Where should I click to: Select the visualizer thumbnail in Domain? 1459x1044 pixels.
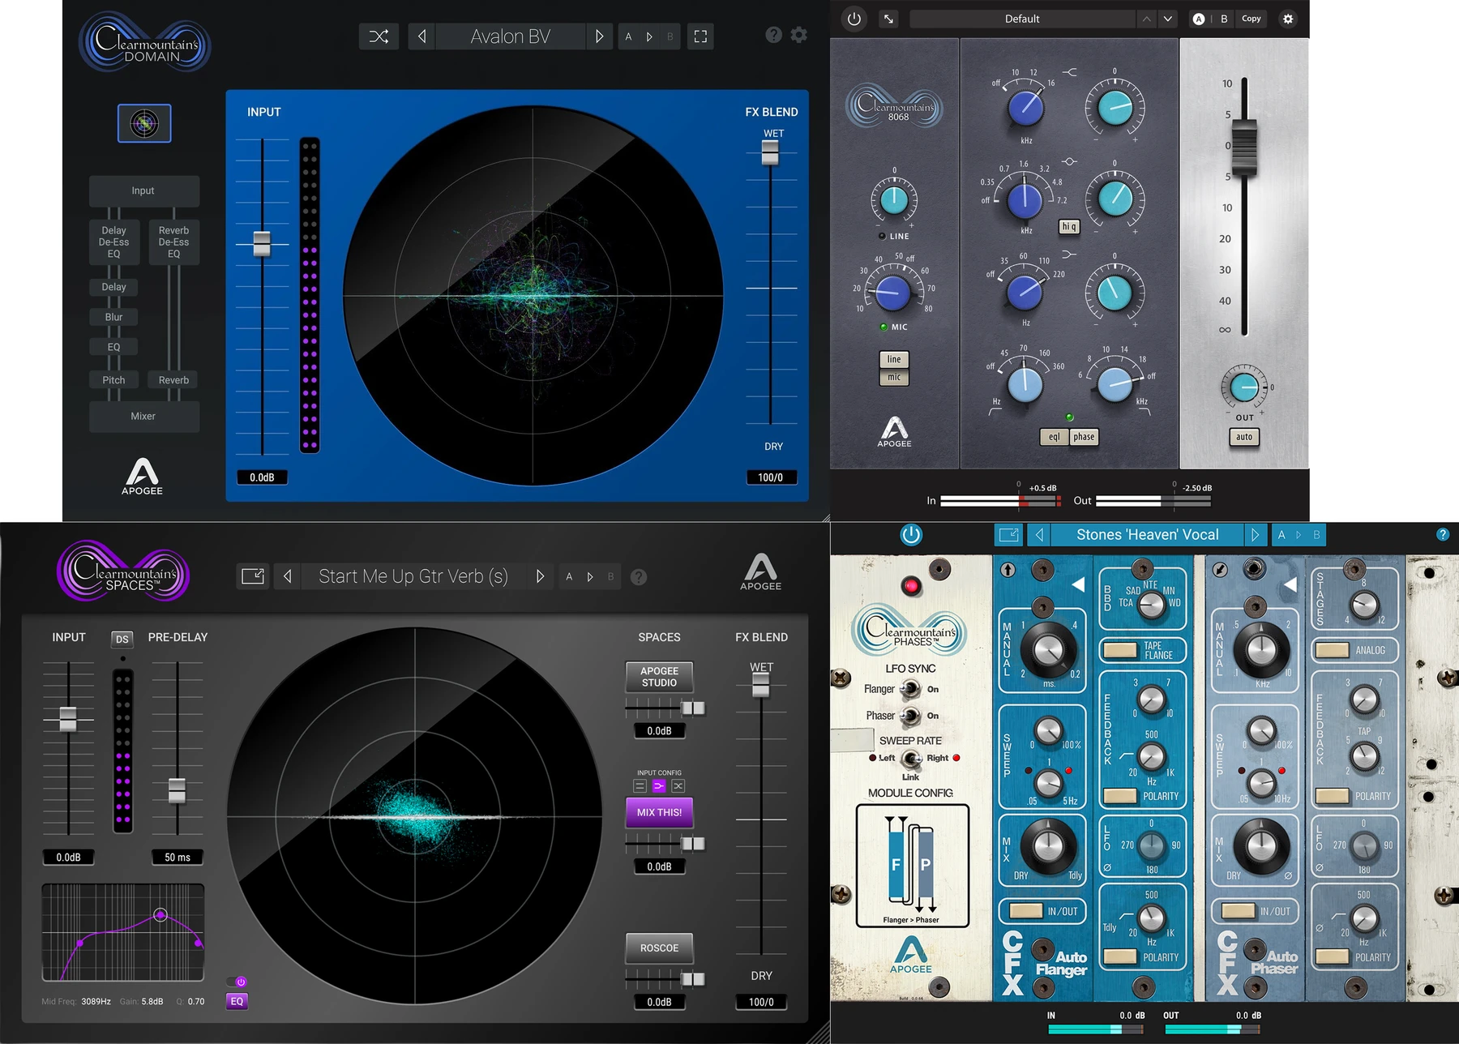[x=144, y=123]
